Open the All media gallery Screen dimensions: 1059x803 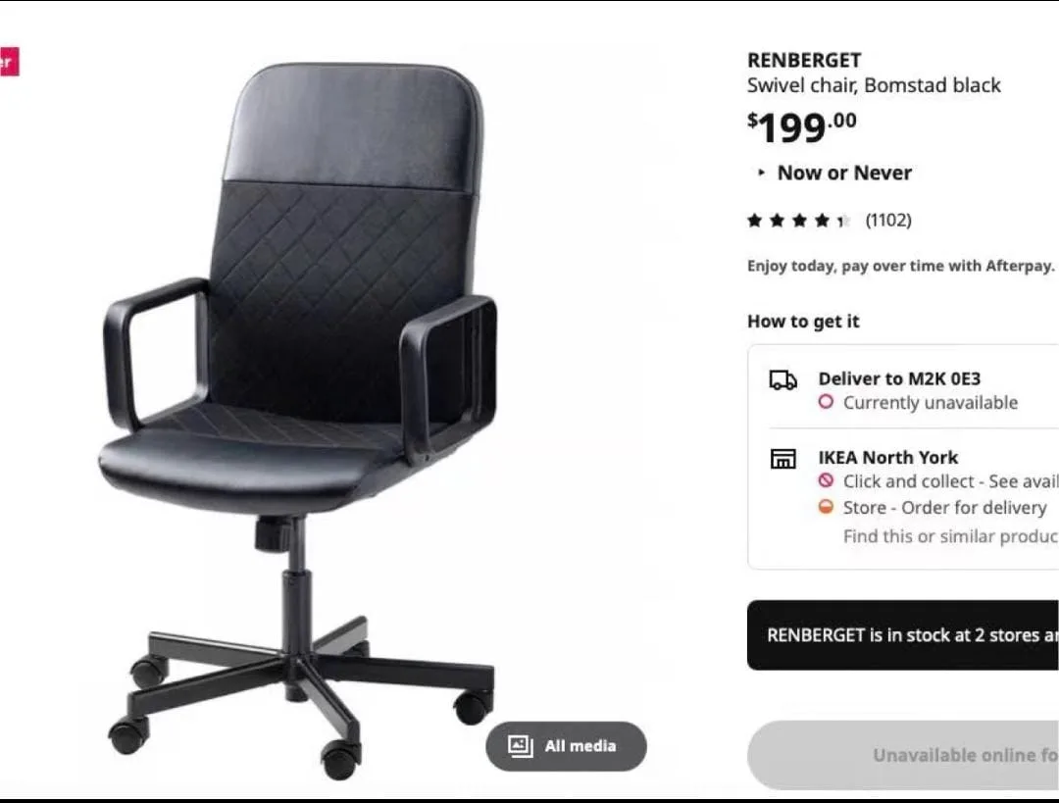click(x=566, y=746)
